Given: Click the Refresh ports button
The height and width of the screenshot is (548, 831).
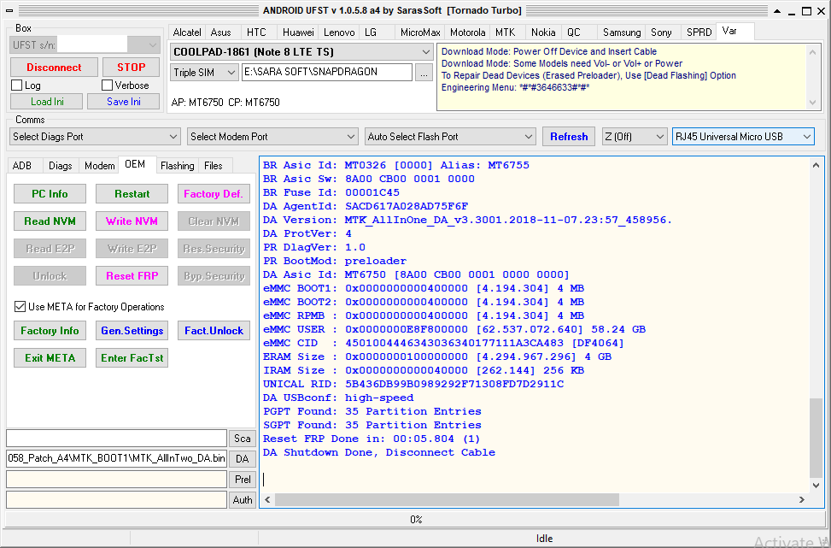Looking at the screenshot, I should (x=569, y=136).
